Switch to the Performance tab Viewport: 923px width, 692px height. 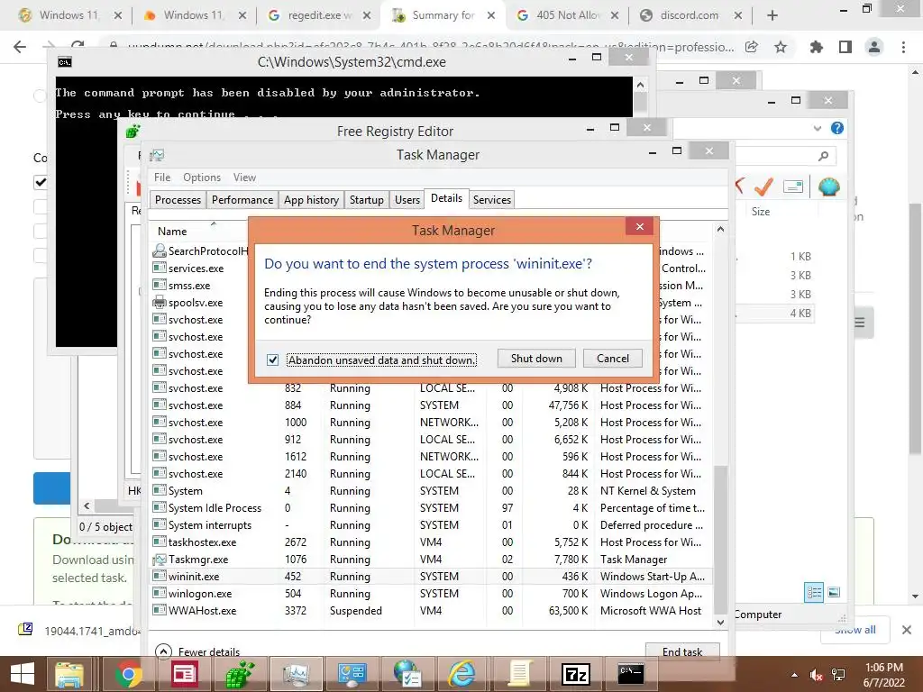[x=242, y=200]
